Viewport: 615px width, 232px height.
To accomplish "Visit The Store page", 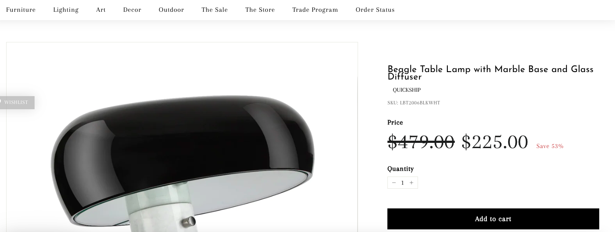I will 260,10.
